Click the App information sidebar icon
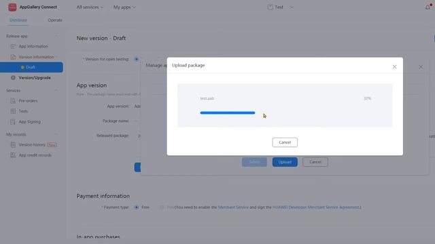Image resolution: width=435 pixels, height=244 pixels. pos(13,46)
